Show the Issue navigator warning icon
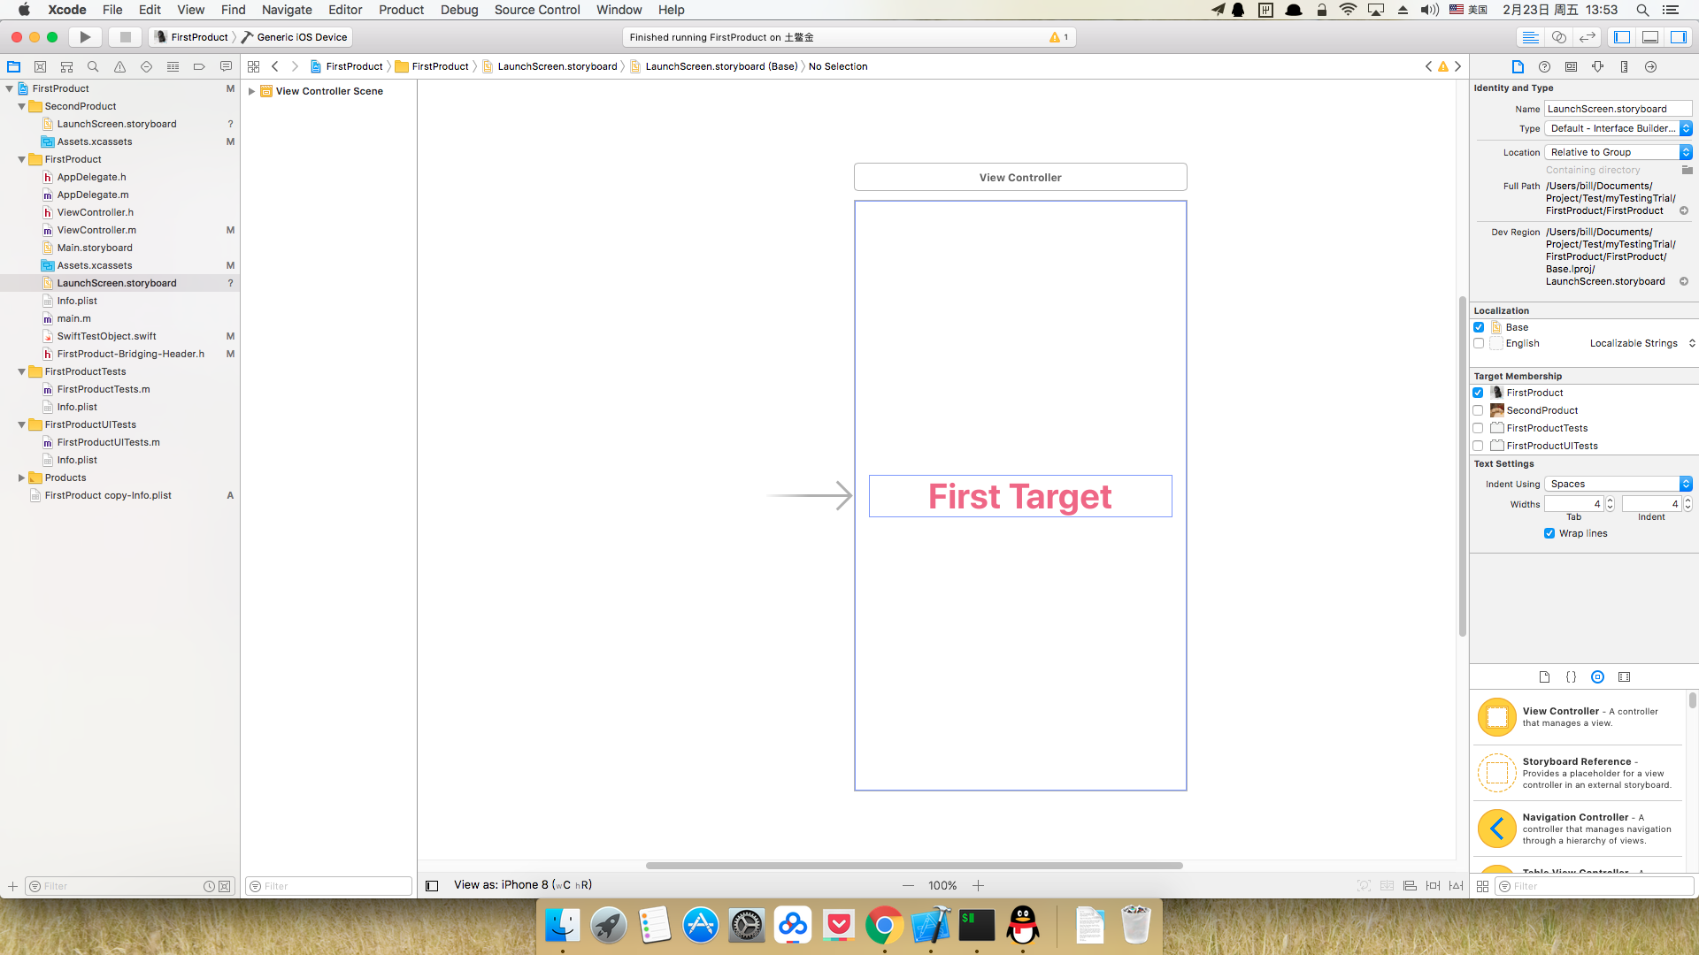 (x=119, y=66)
